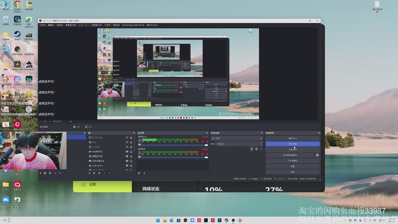Toggle eye icon on fourth source row
Image resolution: width=398 pixels, height=224 pixels.
click(127, 152)
